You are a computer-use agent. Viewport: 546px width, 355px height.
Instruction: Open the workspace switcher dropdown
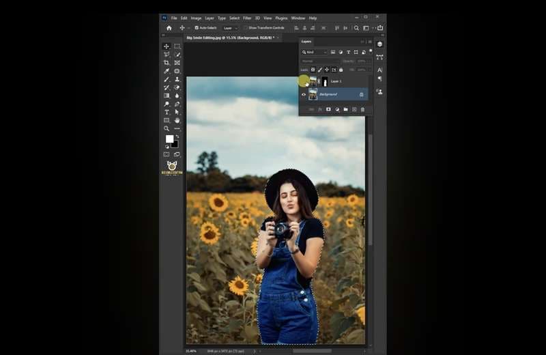[367, 28]
